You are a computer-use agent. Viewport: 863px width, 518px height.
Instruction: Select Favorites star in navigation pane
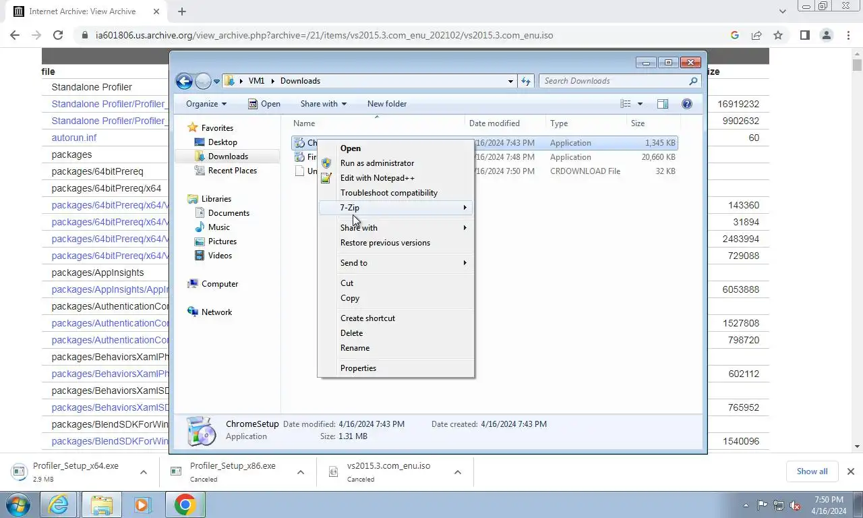(193, 127)
